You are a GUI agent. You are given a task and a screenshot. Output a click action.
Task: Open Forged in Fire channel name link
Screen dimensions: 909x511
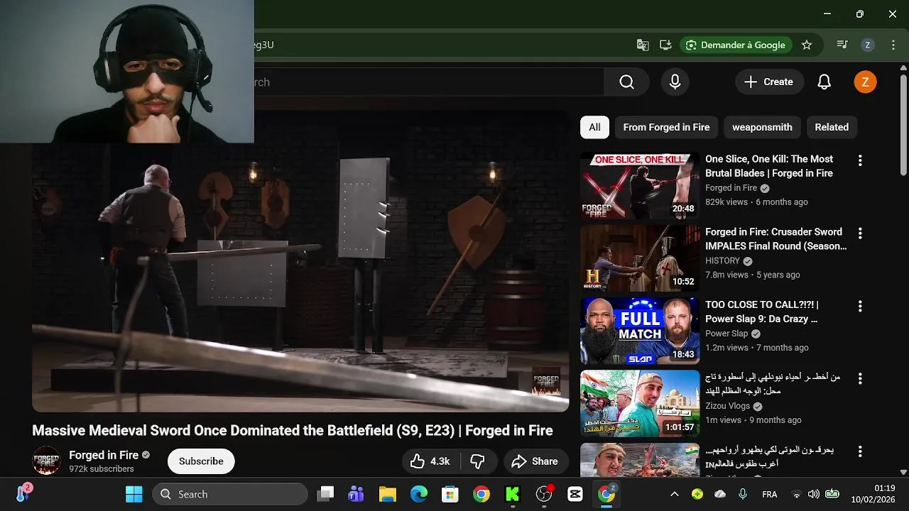click(104, 455)
